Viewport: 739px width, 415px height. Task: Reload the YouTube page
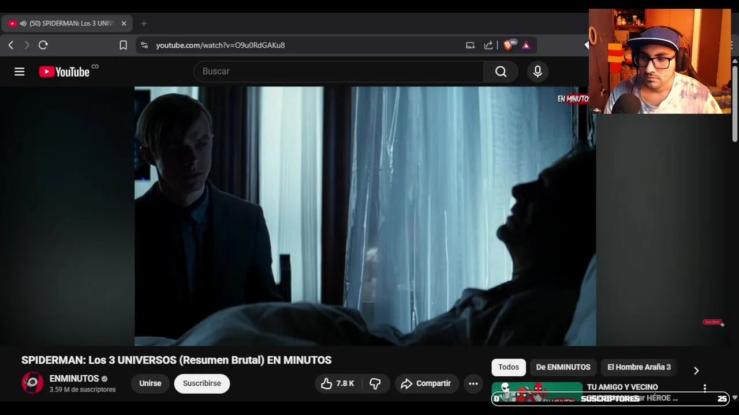click(x=43, y=45)
